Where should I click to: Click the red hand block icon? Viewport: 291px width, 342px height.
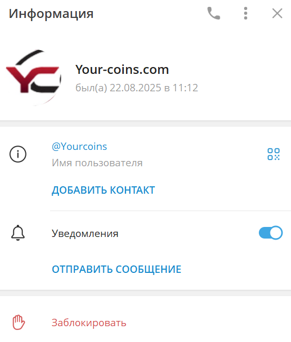18,322
